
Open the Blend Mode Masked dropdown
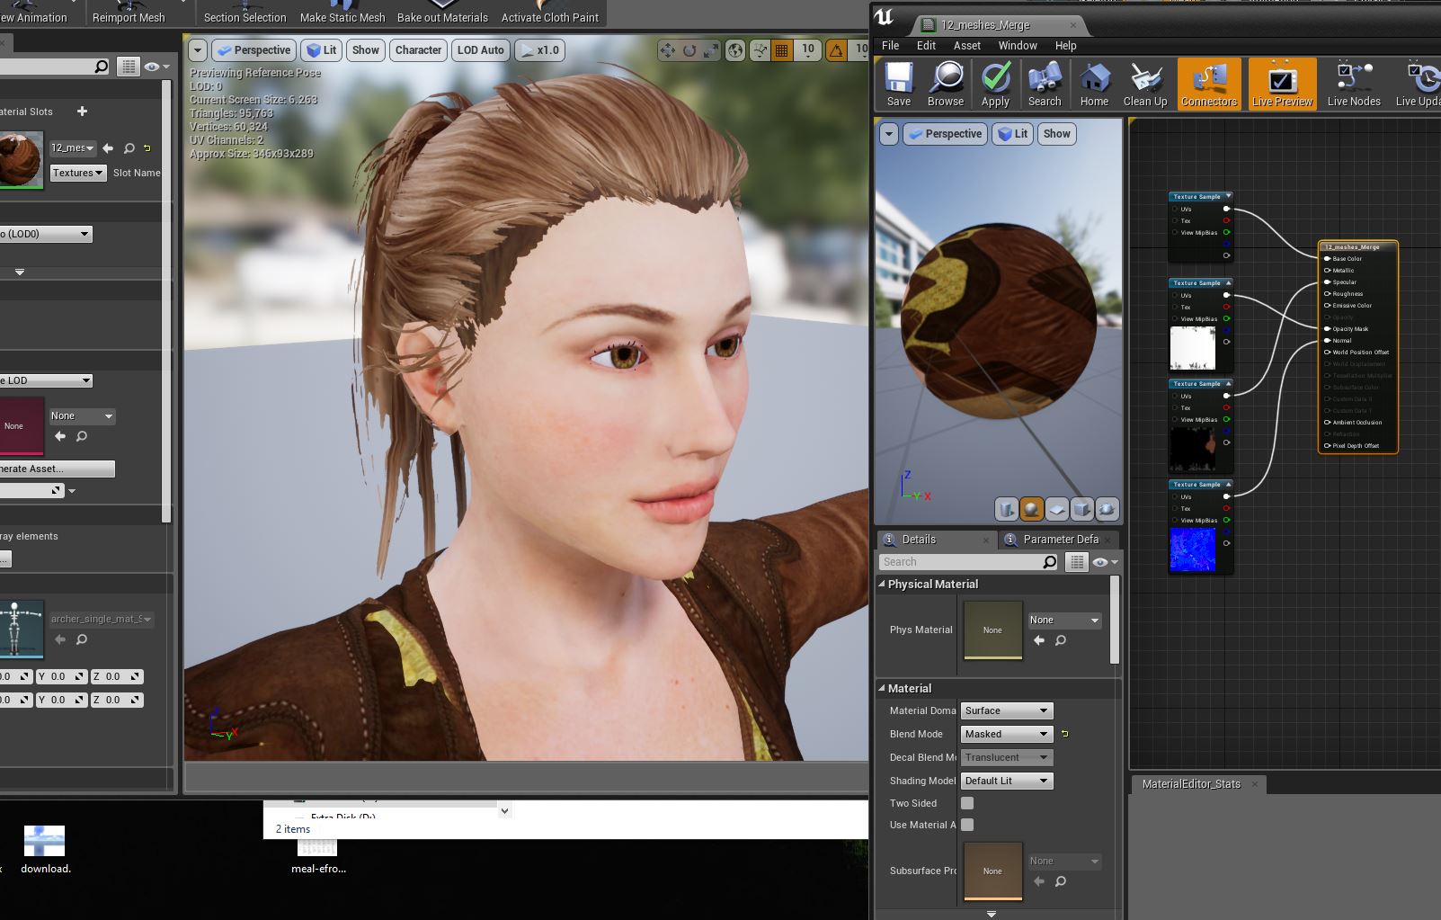pos(1007,734)
